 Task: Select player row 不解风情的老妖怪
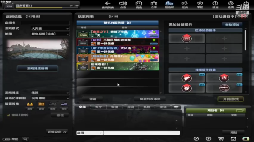click(x=118, y=42)
